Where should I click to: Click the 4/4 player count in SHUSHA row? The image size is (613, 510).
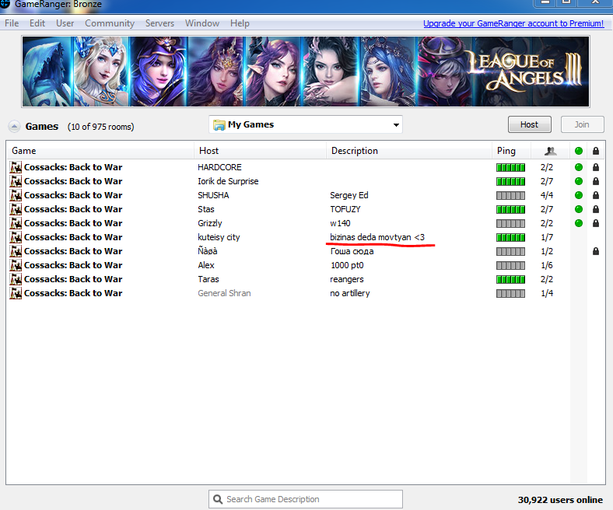click(547, 195)
